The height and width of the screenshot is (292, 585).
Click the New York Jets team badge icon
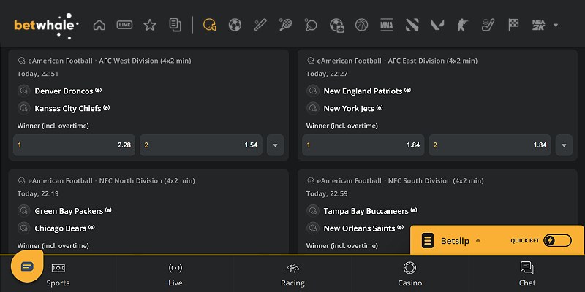click(313, 108)
